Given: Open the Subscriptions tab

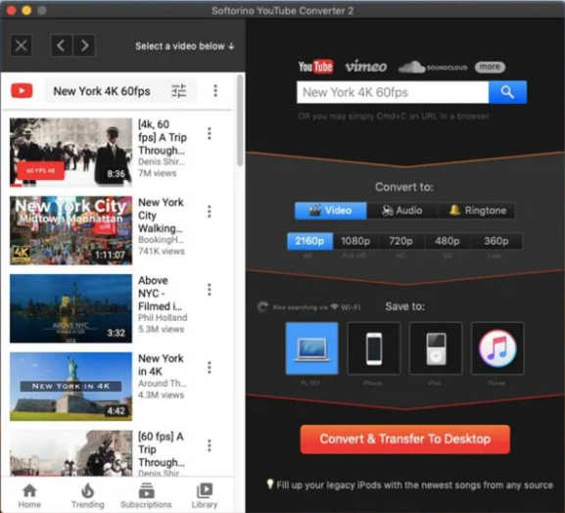Looking at the screenshot, I should click(x=146, y=495).
